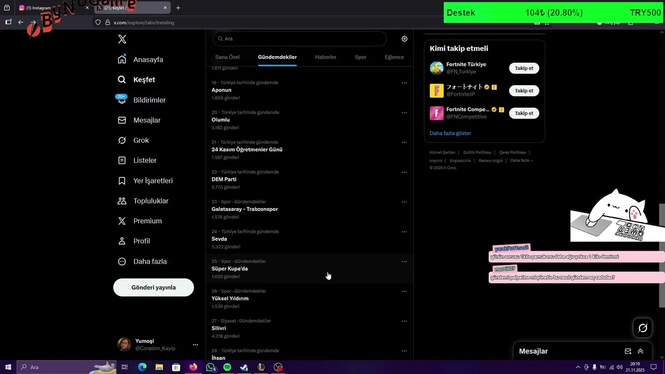Open Mesajlar from sidebar
This screenshot has height=374, width=665.
pos(139,120)
